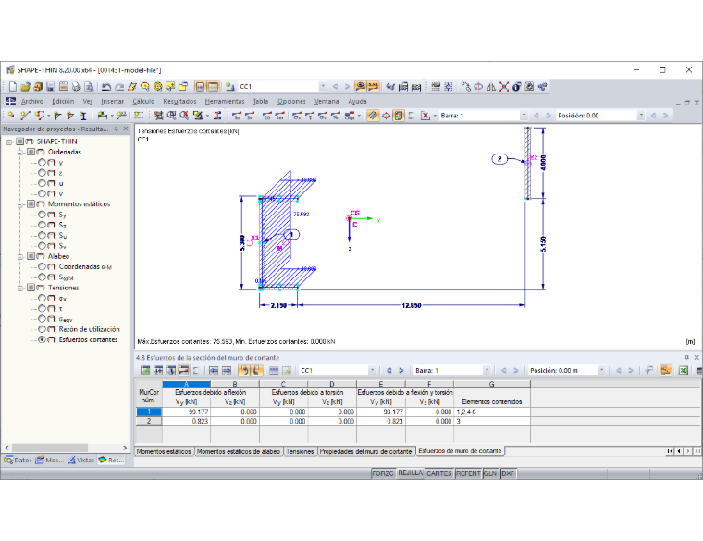The height and width of the screenshot is (541, 703).
Task: Click the red X delete icon in the top toolbar
Action: pos(504,87)
